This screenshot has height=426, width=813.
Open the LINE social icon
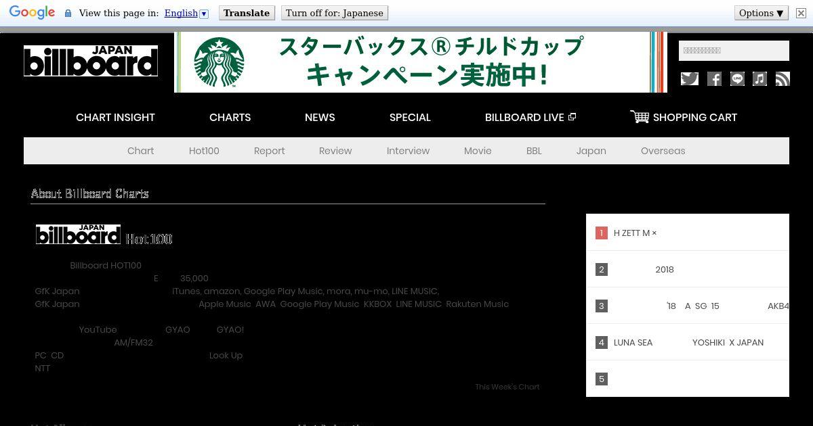pyautogui.click(x=737, y=79)
